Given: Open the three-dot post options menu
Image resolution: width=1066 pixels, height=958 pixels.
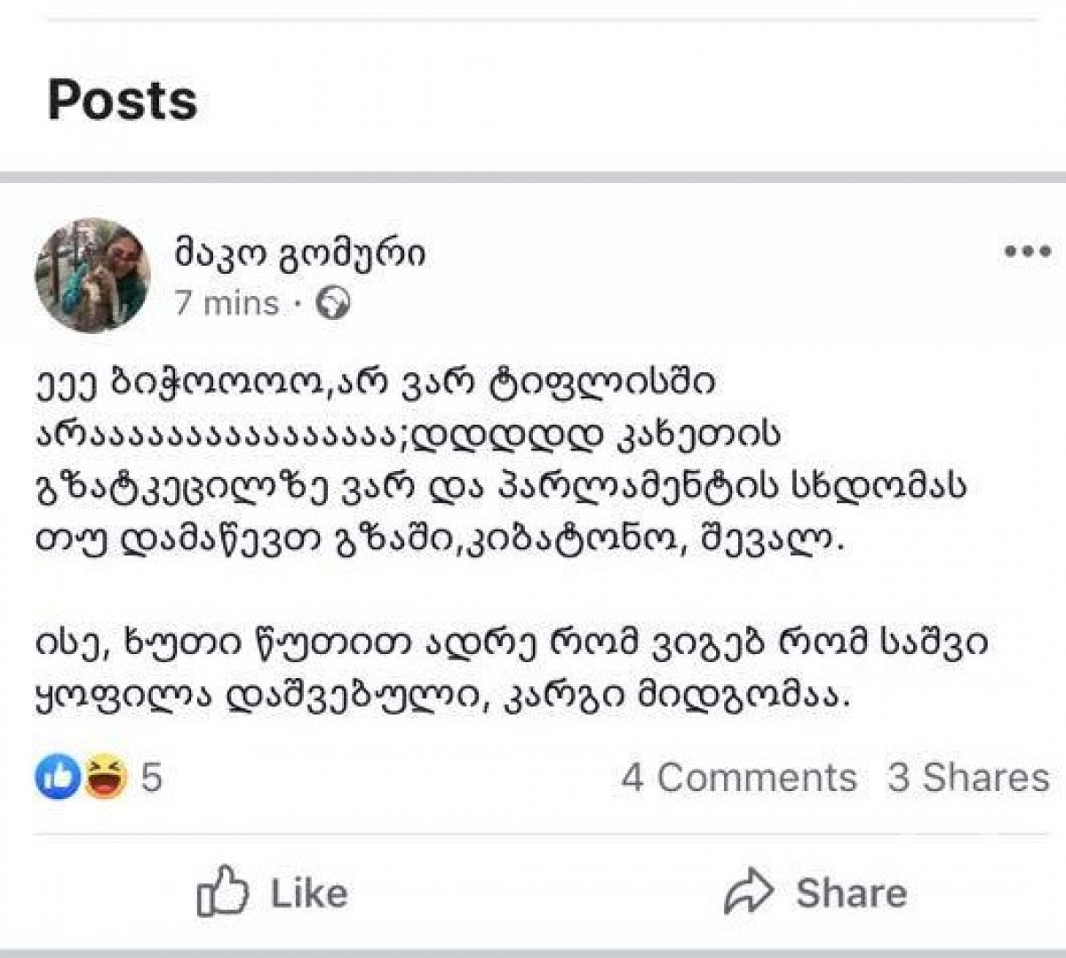Looking at the screenshot, I should click(x=1027, y=251).
